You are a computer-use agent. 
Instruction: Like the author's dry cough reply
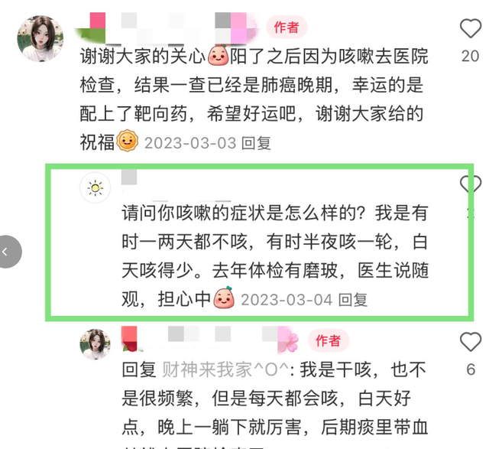pyautogui.click(x=471, y=342)
